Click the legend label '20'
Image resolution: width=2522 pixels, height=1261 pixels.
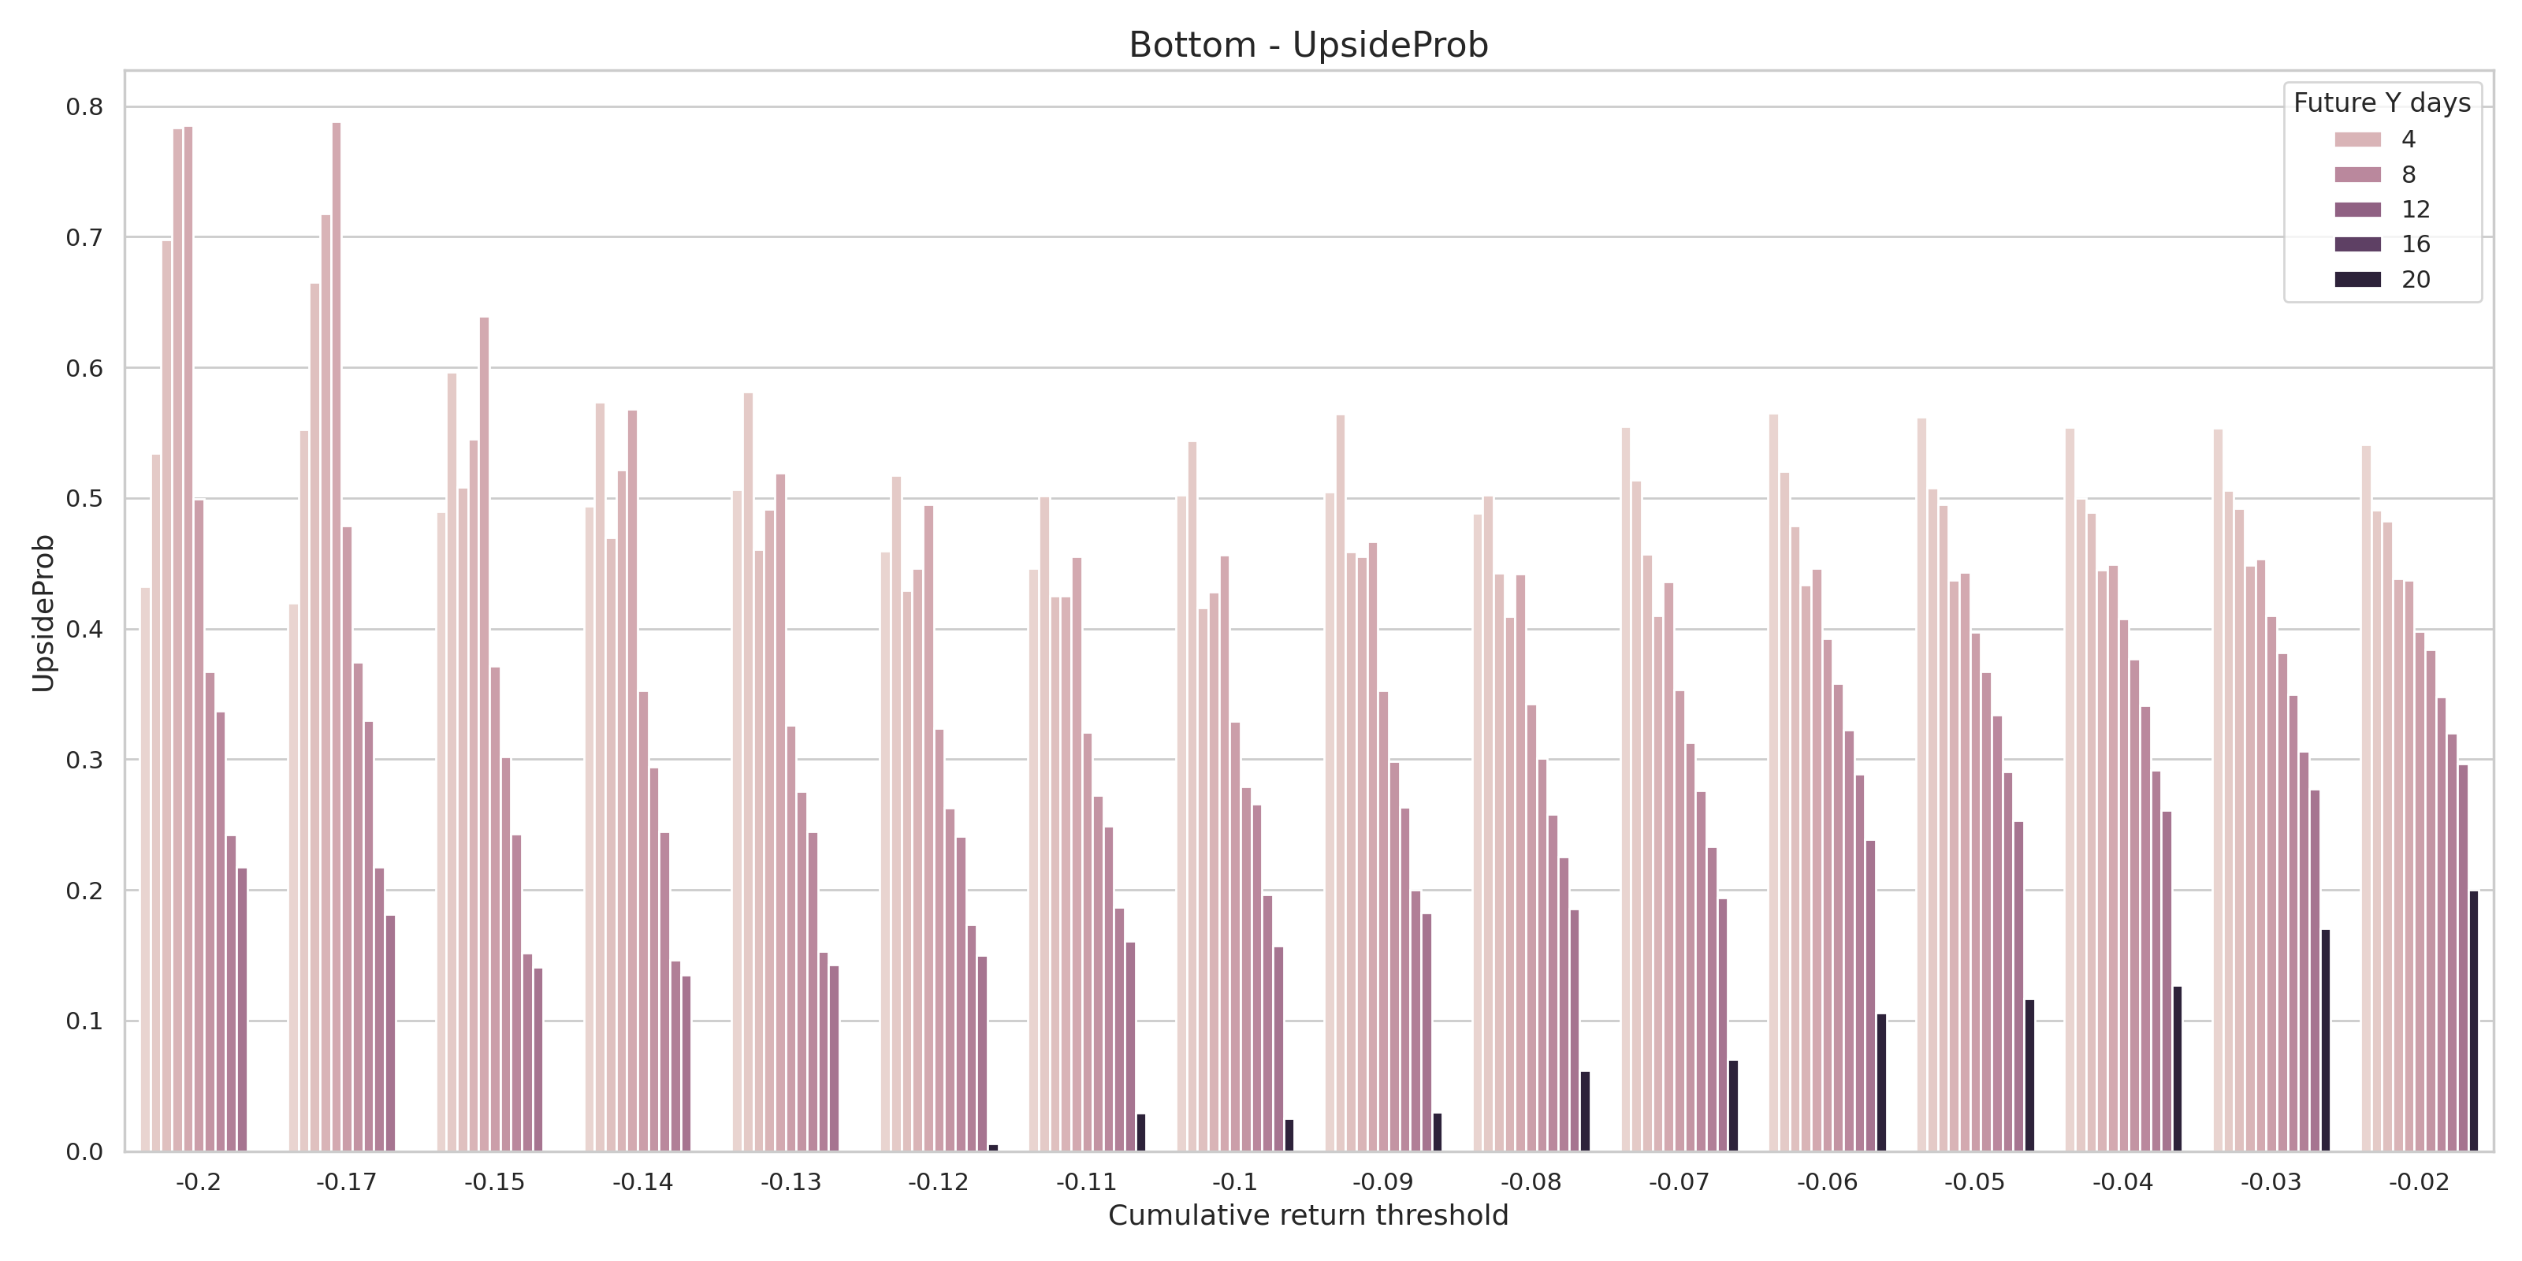point(2416,280)
